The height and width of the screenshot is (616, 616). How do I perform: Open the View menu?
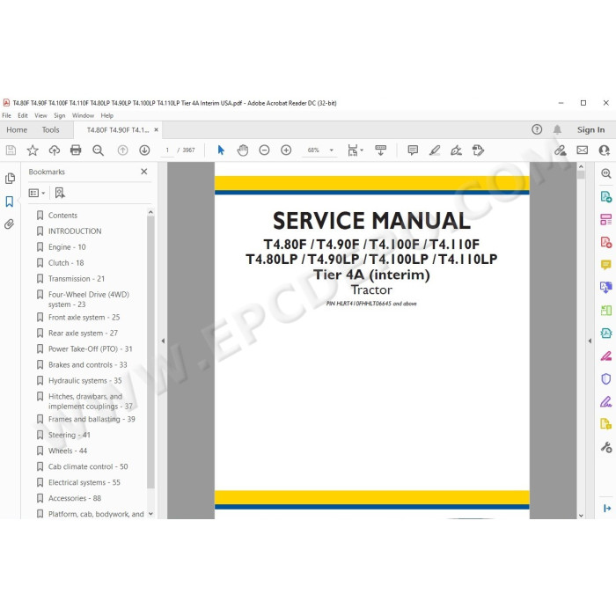coord(40,115)
